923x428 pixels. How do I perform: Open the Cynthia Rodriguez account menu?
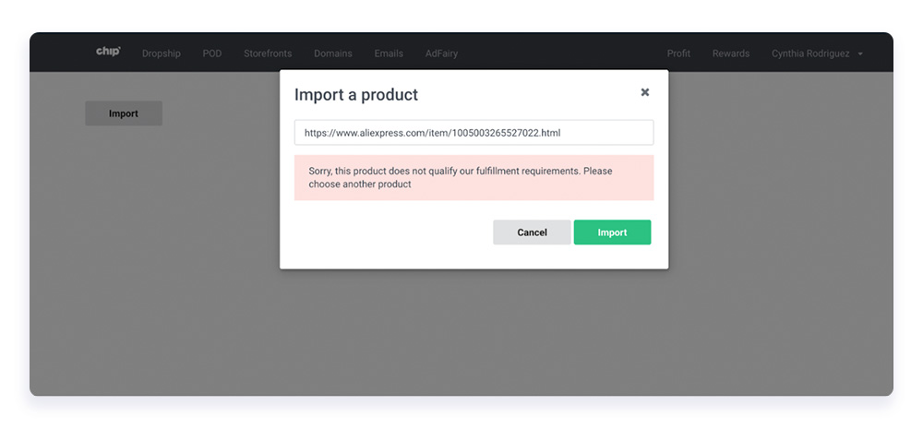coord(810,53)
